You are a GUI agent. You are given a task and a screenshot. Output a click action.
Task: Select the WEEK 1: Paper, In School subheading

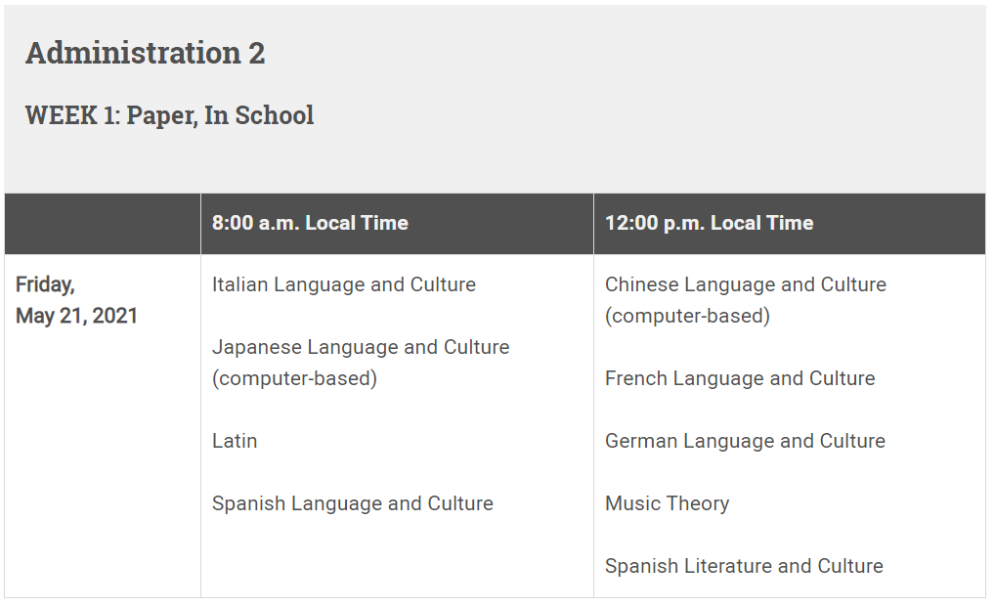169,115
